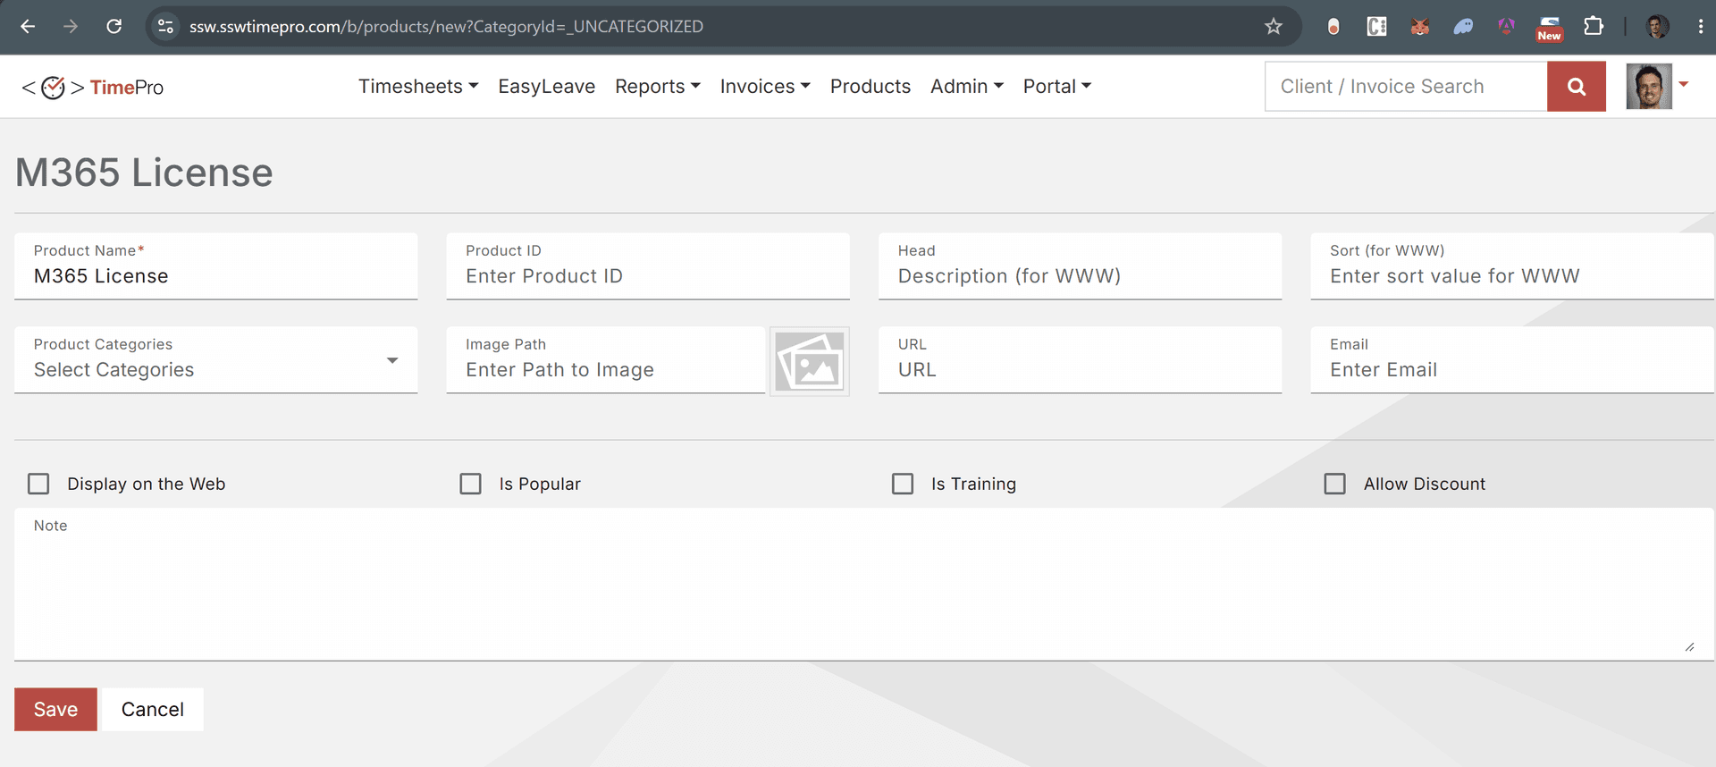Screen dimensions: 1716x767
Task: Open the Timesheets dropdown menu
Action: 418,87
